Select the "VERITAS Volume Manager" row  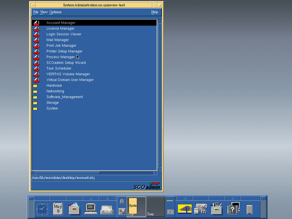(94, 74)
